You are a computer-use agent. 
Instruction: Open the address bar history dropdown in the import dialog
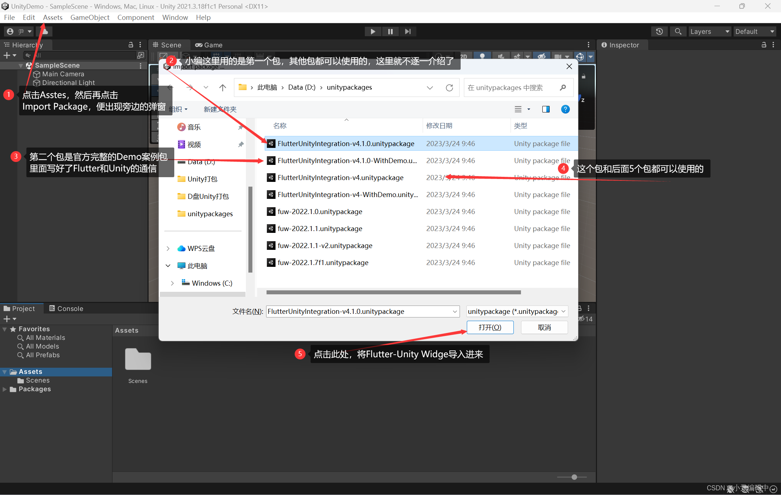430,88
